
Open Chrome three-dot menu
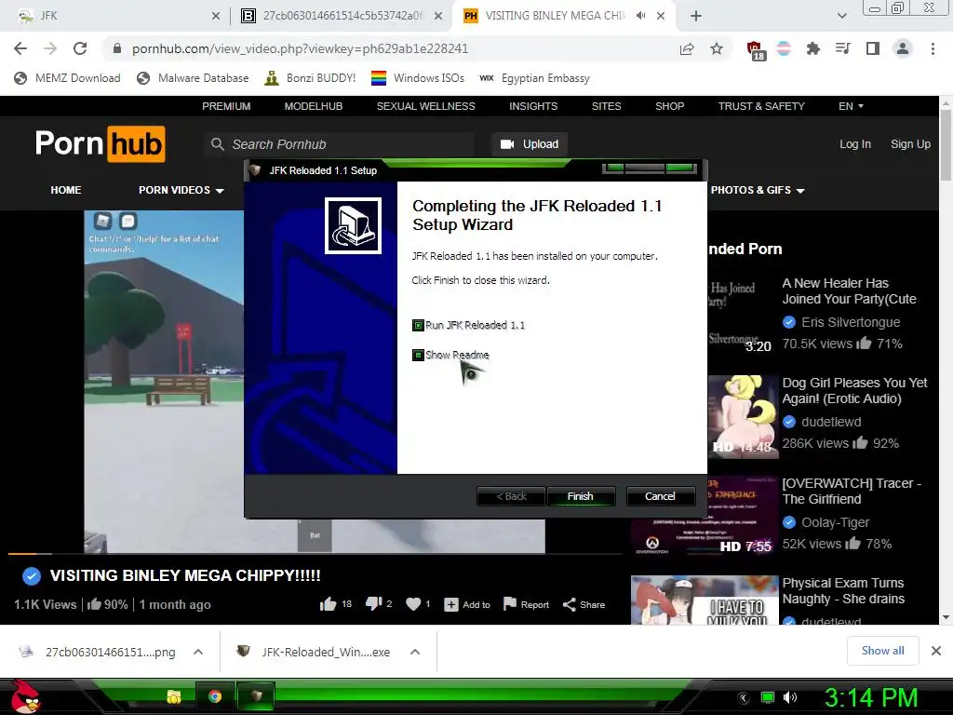pyautogui.click(x=933, y=48)
